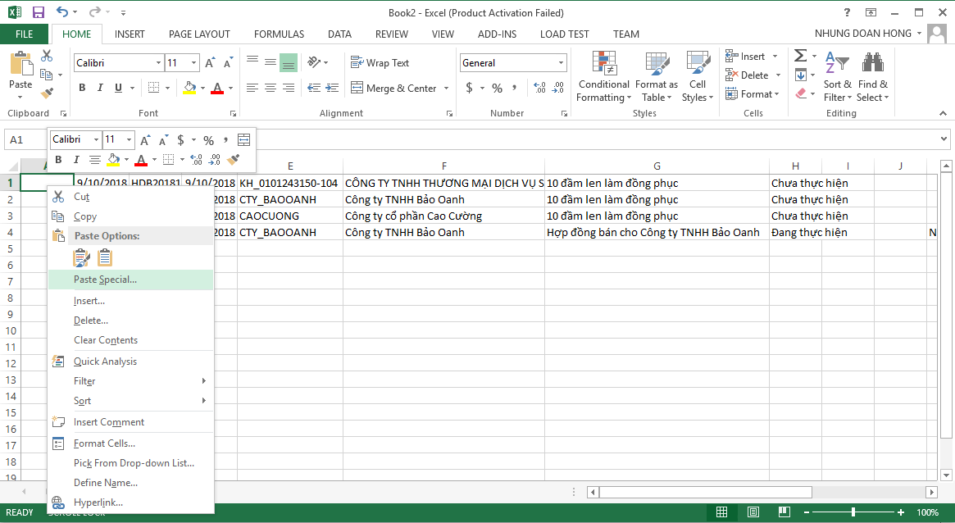The height and width of the screenshot is (523, 955).
Task: Click Save icon in Quick Access Toolbar
Action: (x=39, y=12)
